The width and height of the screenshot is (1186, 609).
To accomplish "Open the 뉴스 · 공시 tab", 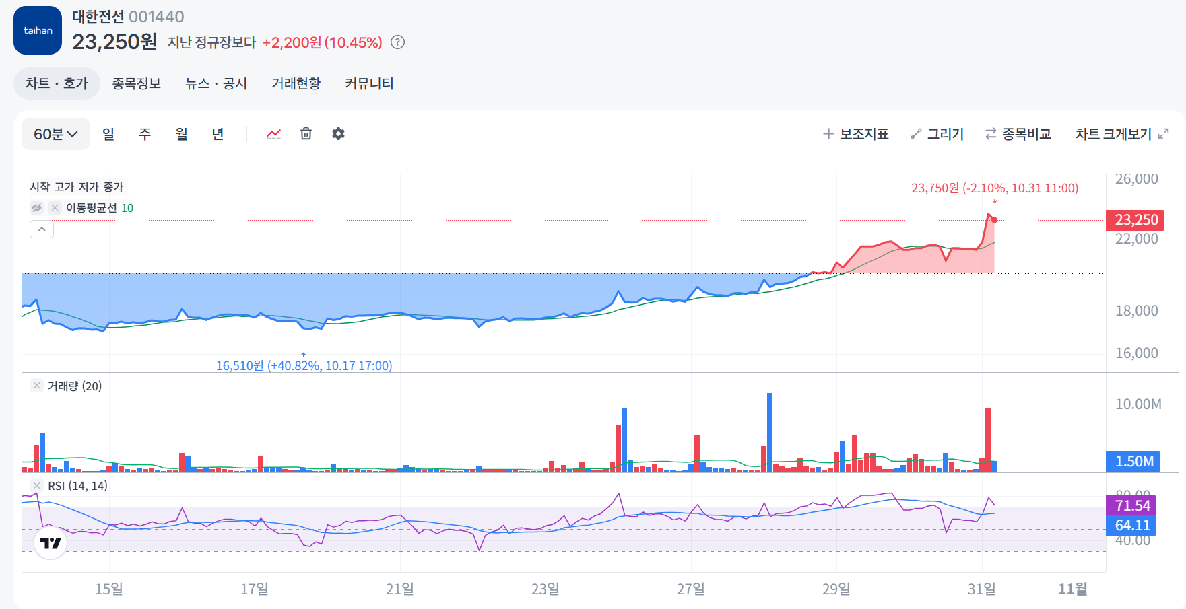I will point(216,83).
